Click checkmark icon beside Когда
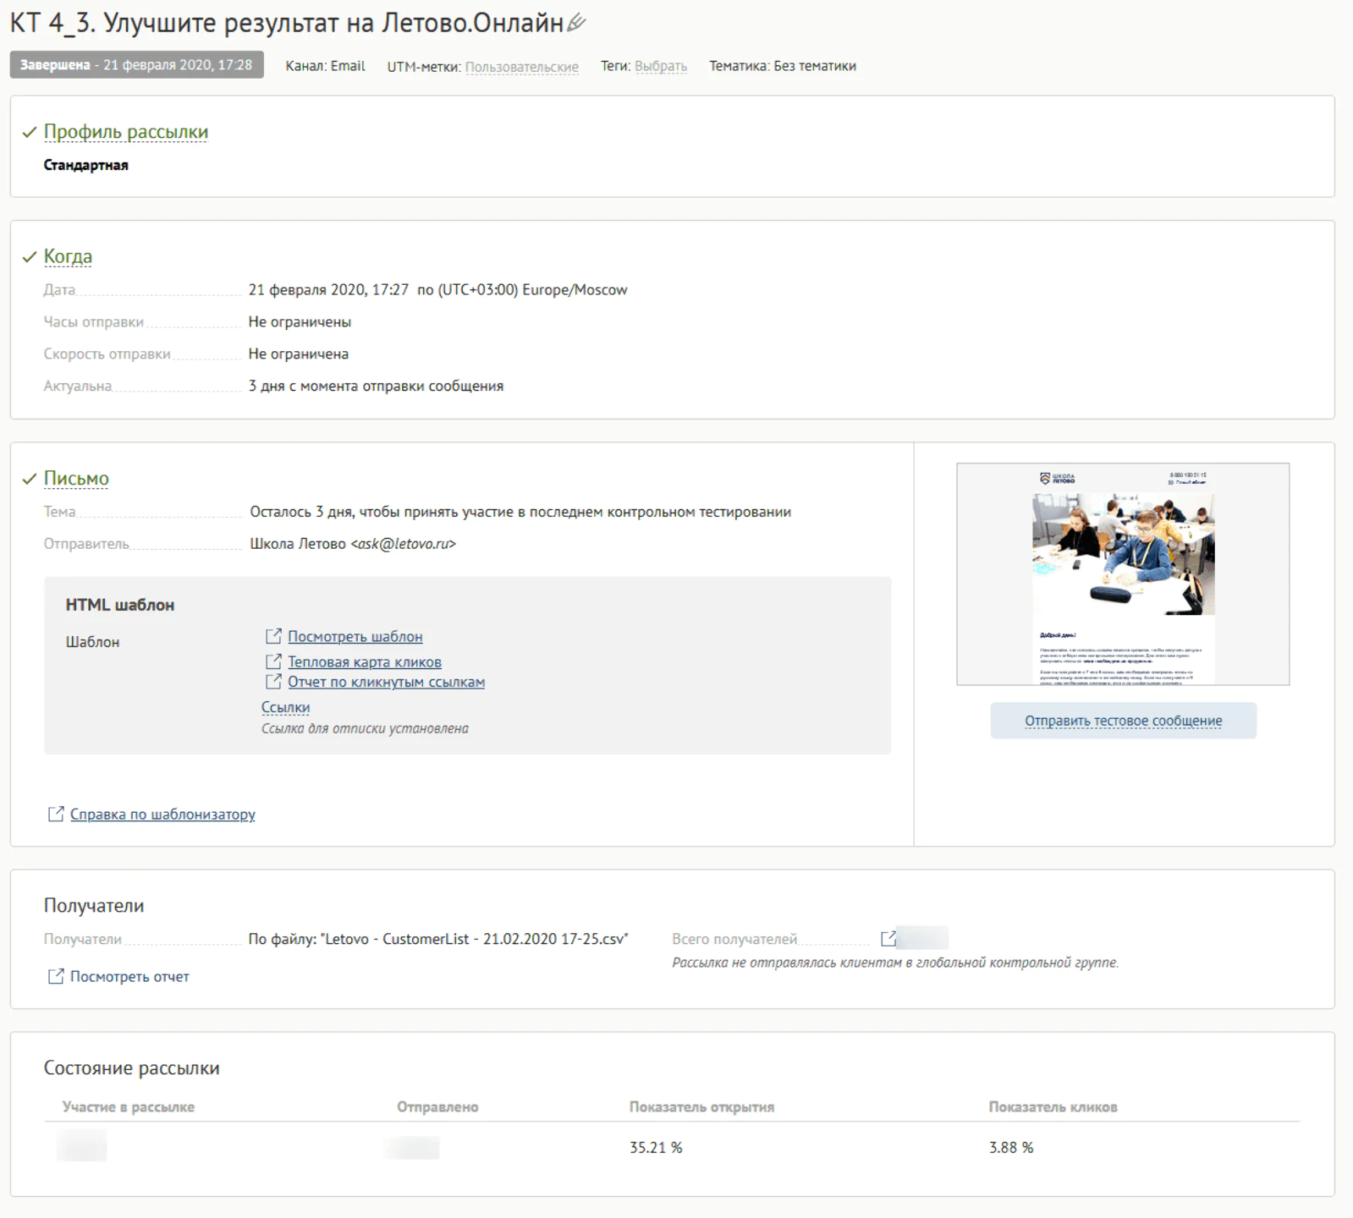This screenshot has width=1353, height=1218. click(x=30, y=256)
